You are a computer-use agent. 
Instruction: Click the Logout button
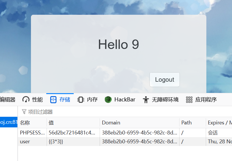click(x=164, y=80)
